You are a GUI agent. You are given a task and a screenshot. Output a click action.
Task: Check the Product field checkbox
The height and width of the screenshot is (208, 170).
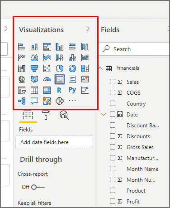[x=113, y=190]
